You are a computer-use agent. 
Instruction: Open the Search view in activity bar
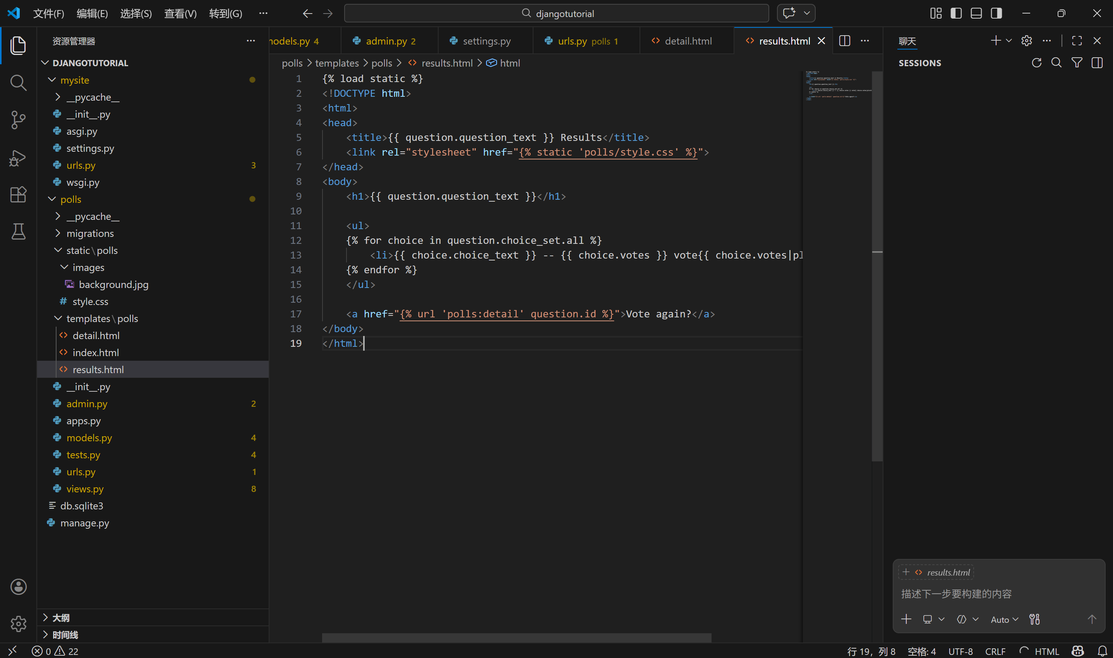coord(18,82)
